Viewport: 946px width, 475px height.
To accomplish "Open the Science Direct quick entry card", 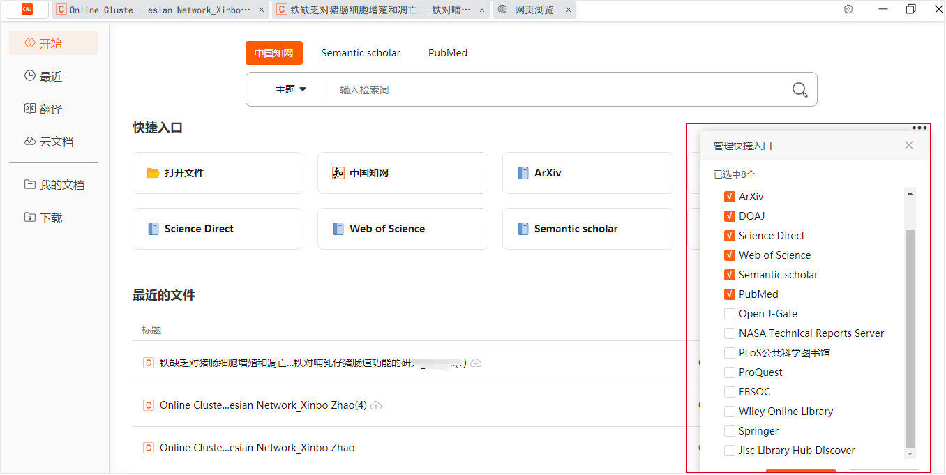I will pyautogui.click(x=218, y=229).
